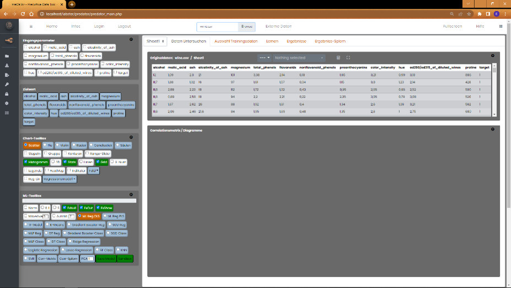511x288 pixels.
Task: Click the Browse button for file upload
Action: 246,26
